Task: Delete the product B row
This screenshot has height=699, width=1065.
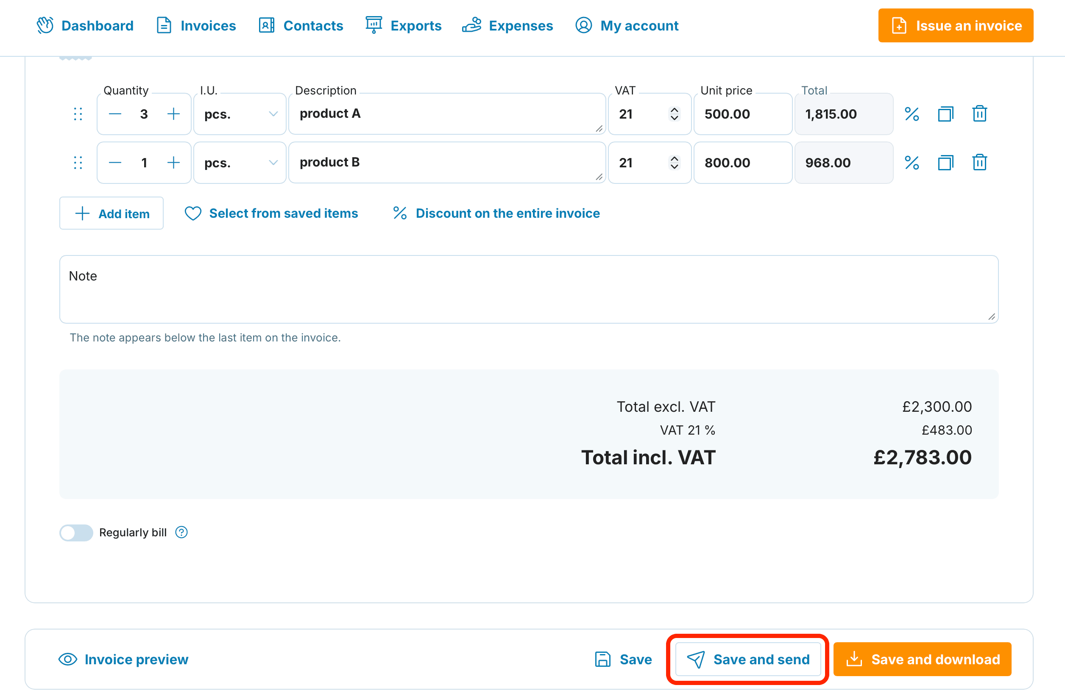Action: click(x=979, y=163)
